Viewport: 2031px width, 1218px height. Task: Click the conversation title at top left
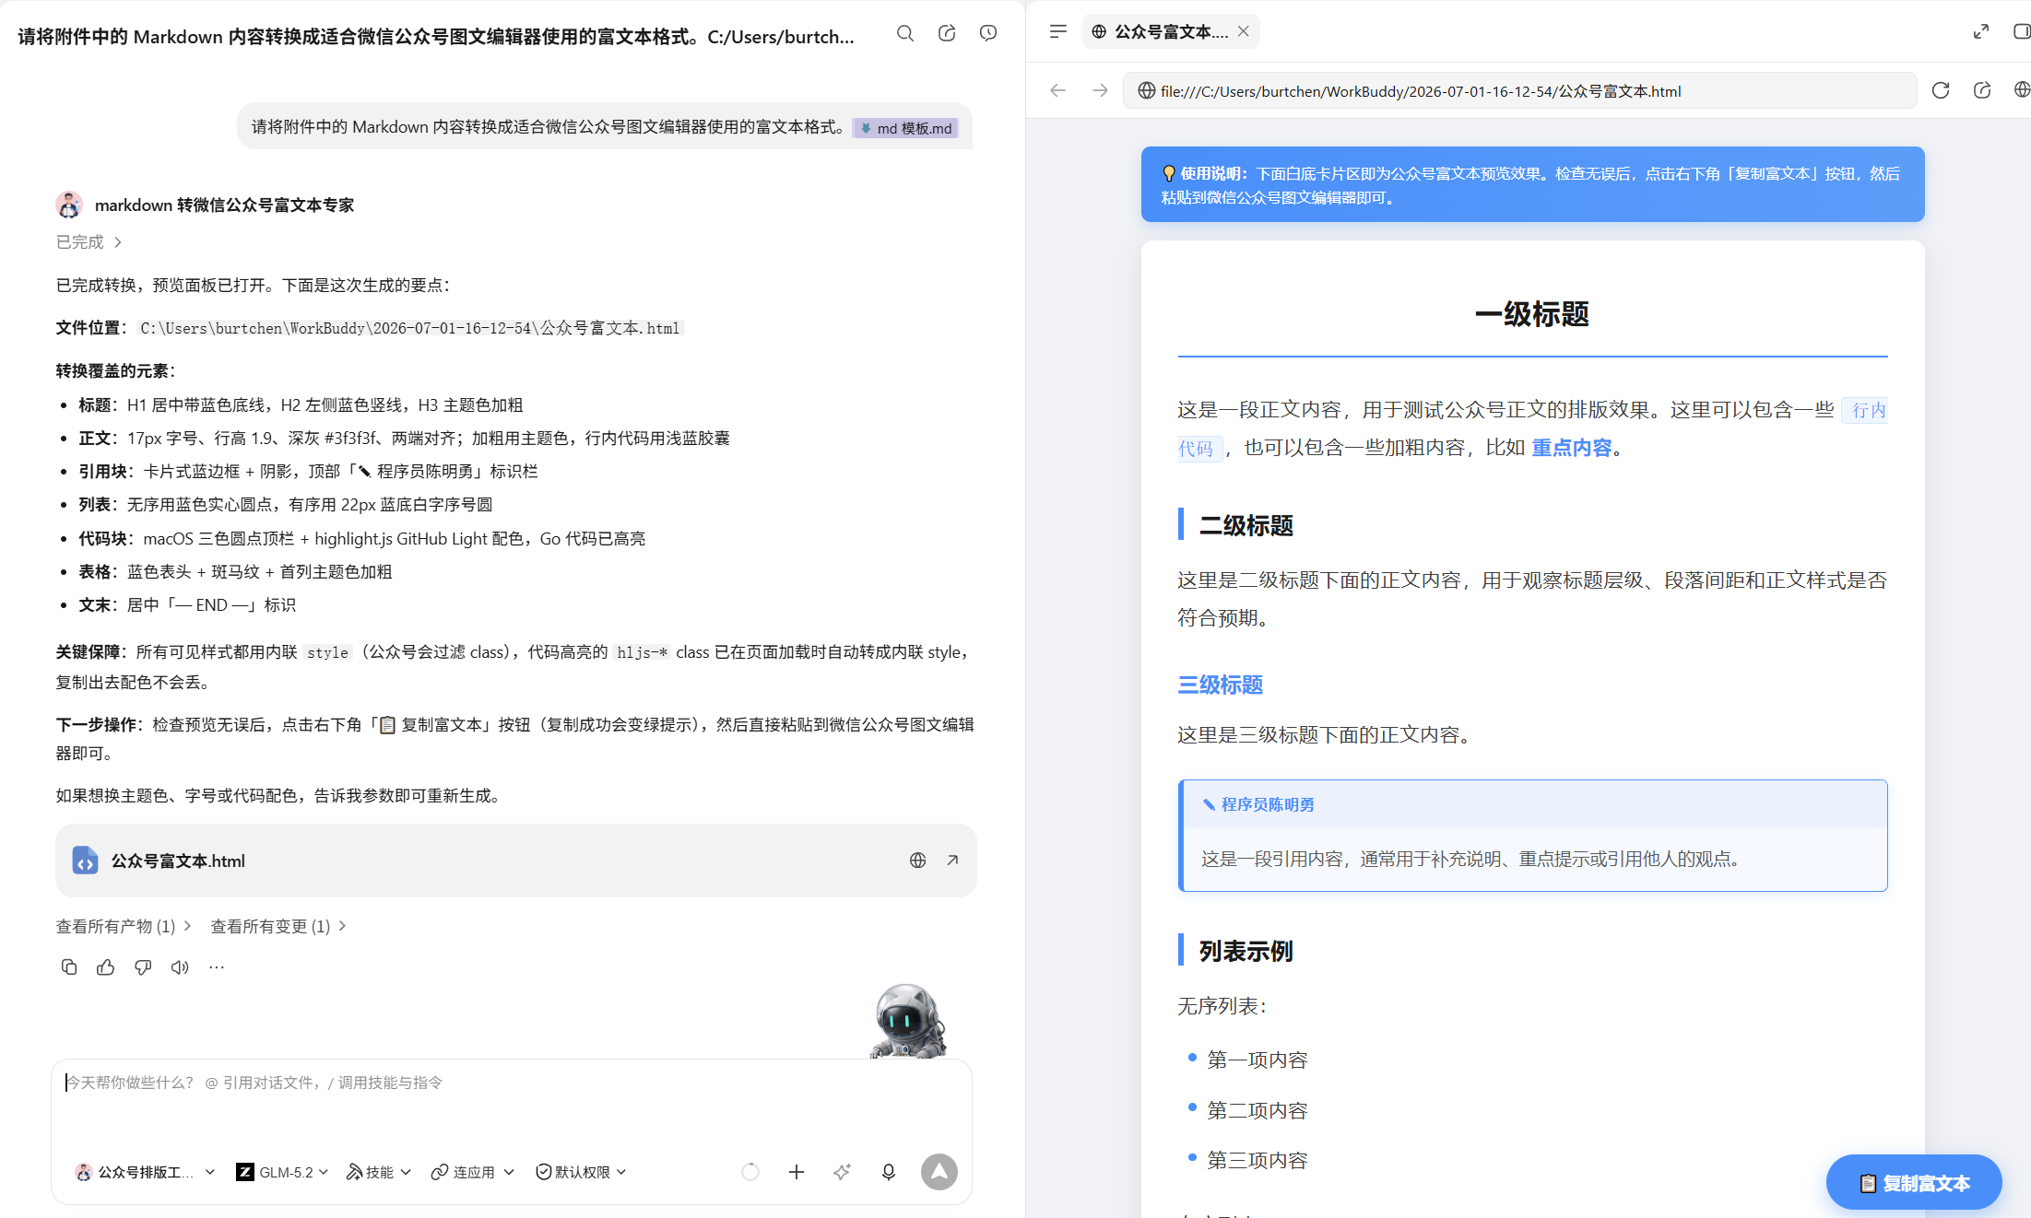tap(436, 37)
